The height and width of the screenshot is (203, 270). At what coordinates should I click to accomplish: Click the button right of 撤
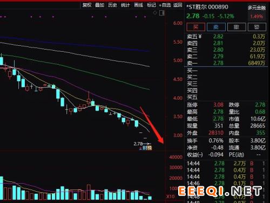tap(257, 27)
